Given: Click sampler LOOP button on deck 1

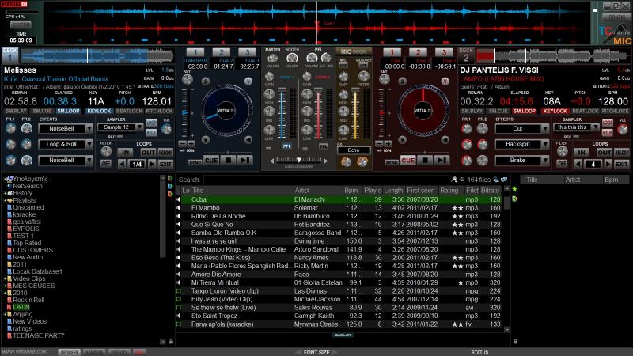Looking at the screenshot, I should [x=151, y=123].
